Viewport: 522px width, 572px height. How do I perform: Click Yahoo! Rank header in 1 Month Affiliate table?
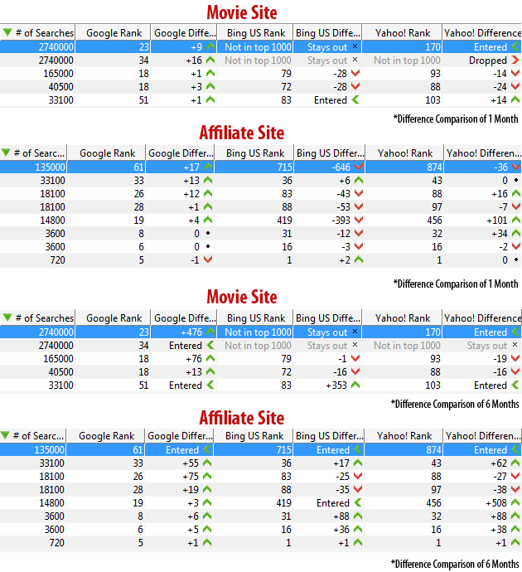pyautogui.click(x=404, y=153)
